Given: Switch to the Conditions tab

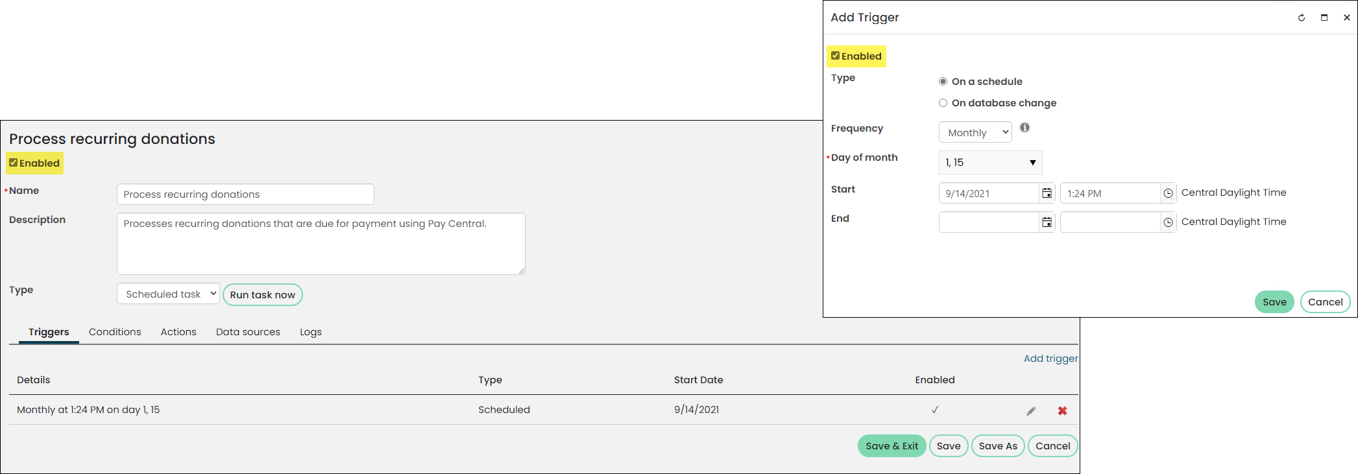Looking at the screenshot, I should click(115, 332).
